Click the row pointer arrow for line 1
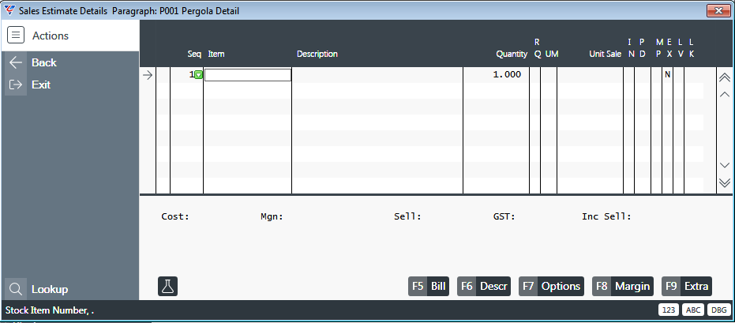 click(148, 75)
